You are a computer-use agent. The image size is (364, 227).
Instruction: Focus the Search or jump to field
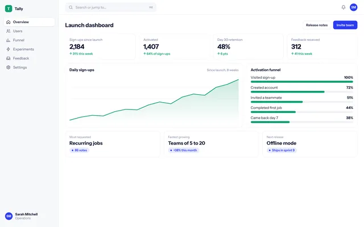coord(111,7)
